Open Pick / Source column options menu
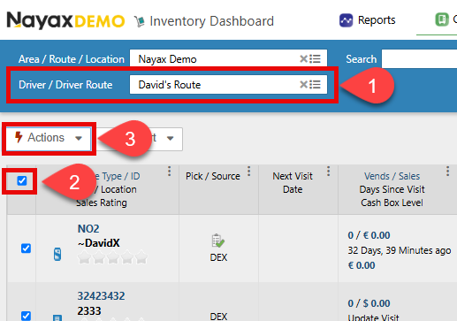 tap(249, 171)
